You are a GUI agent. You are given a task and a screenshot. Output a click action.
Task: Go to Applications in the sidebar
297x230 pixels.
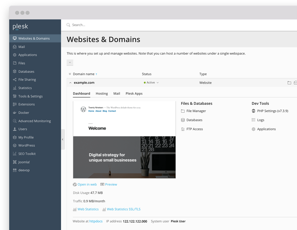click(35, 55)
